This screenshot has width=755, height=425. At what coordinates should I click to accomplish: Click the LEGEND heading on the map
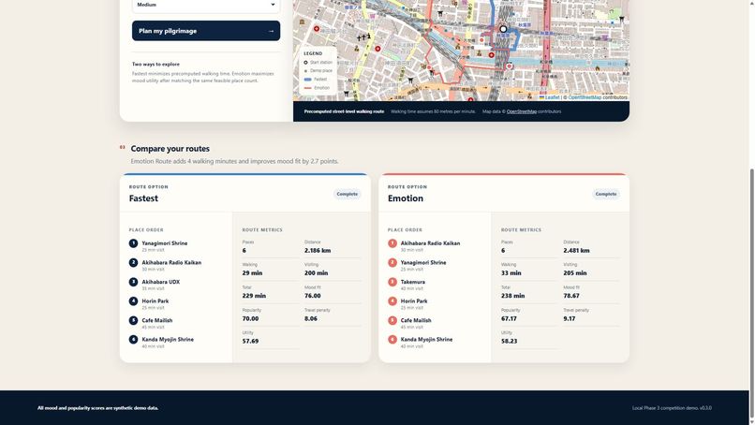pos(313,53)
